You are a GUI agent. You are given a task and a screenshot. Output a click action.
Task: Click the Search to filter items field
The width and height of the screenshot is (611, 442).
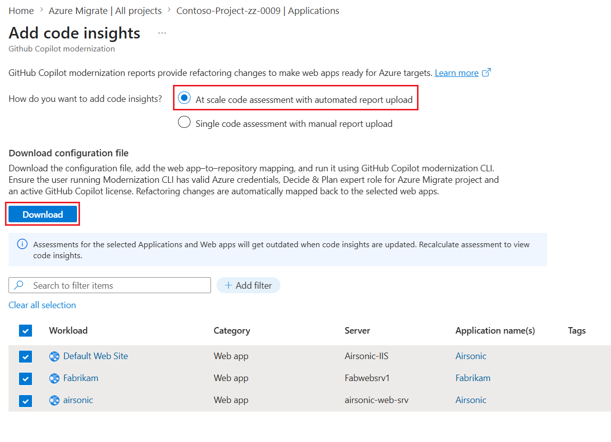tap(109, 285)
